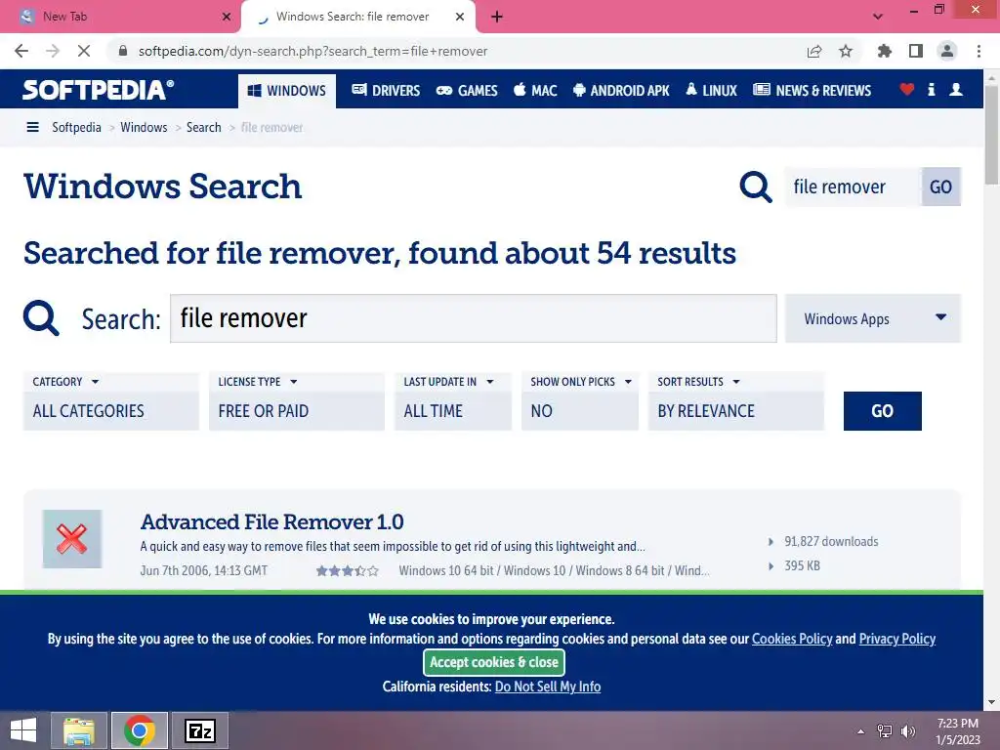
Task: Open the Windows Start button
Action: 23,730
